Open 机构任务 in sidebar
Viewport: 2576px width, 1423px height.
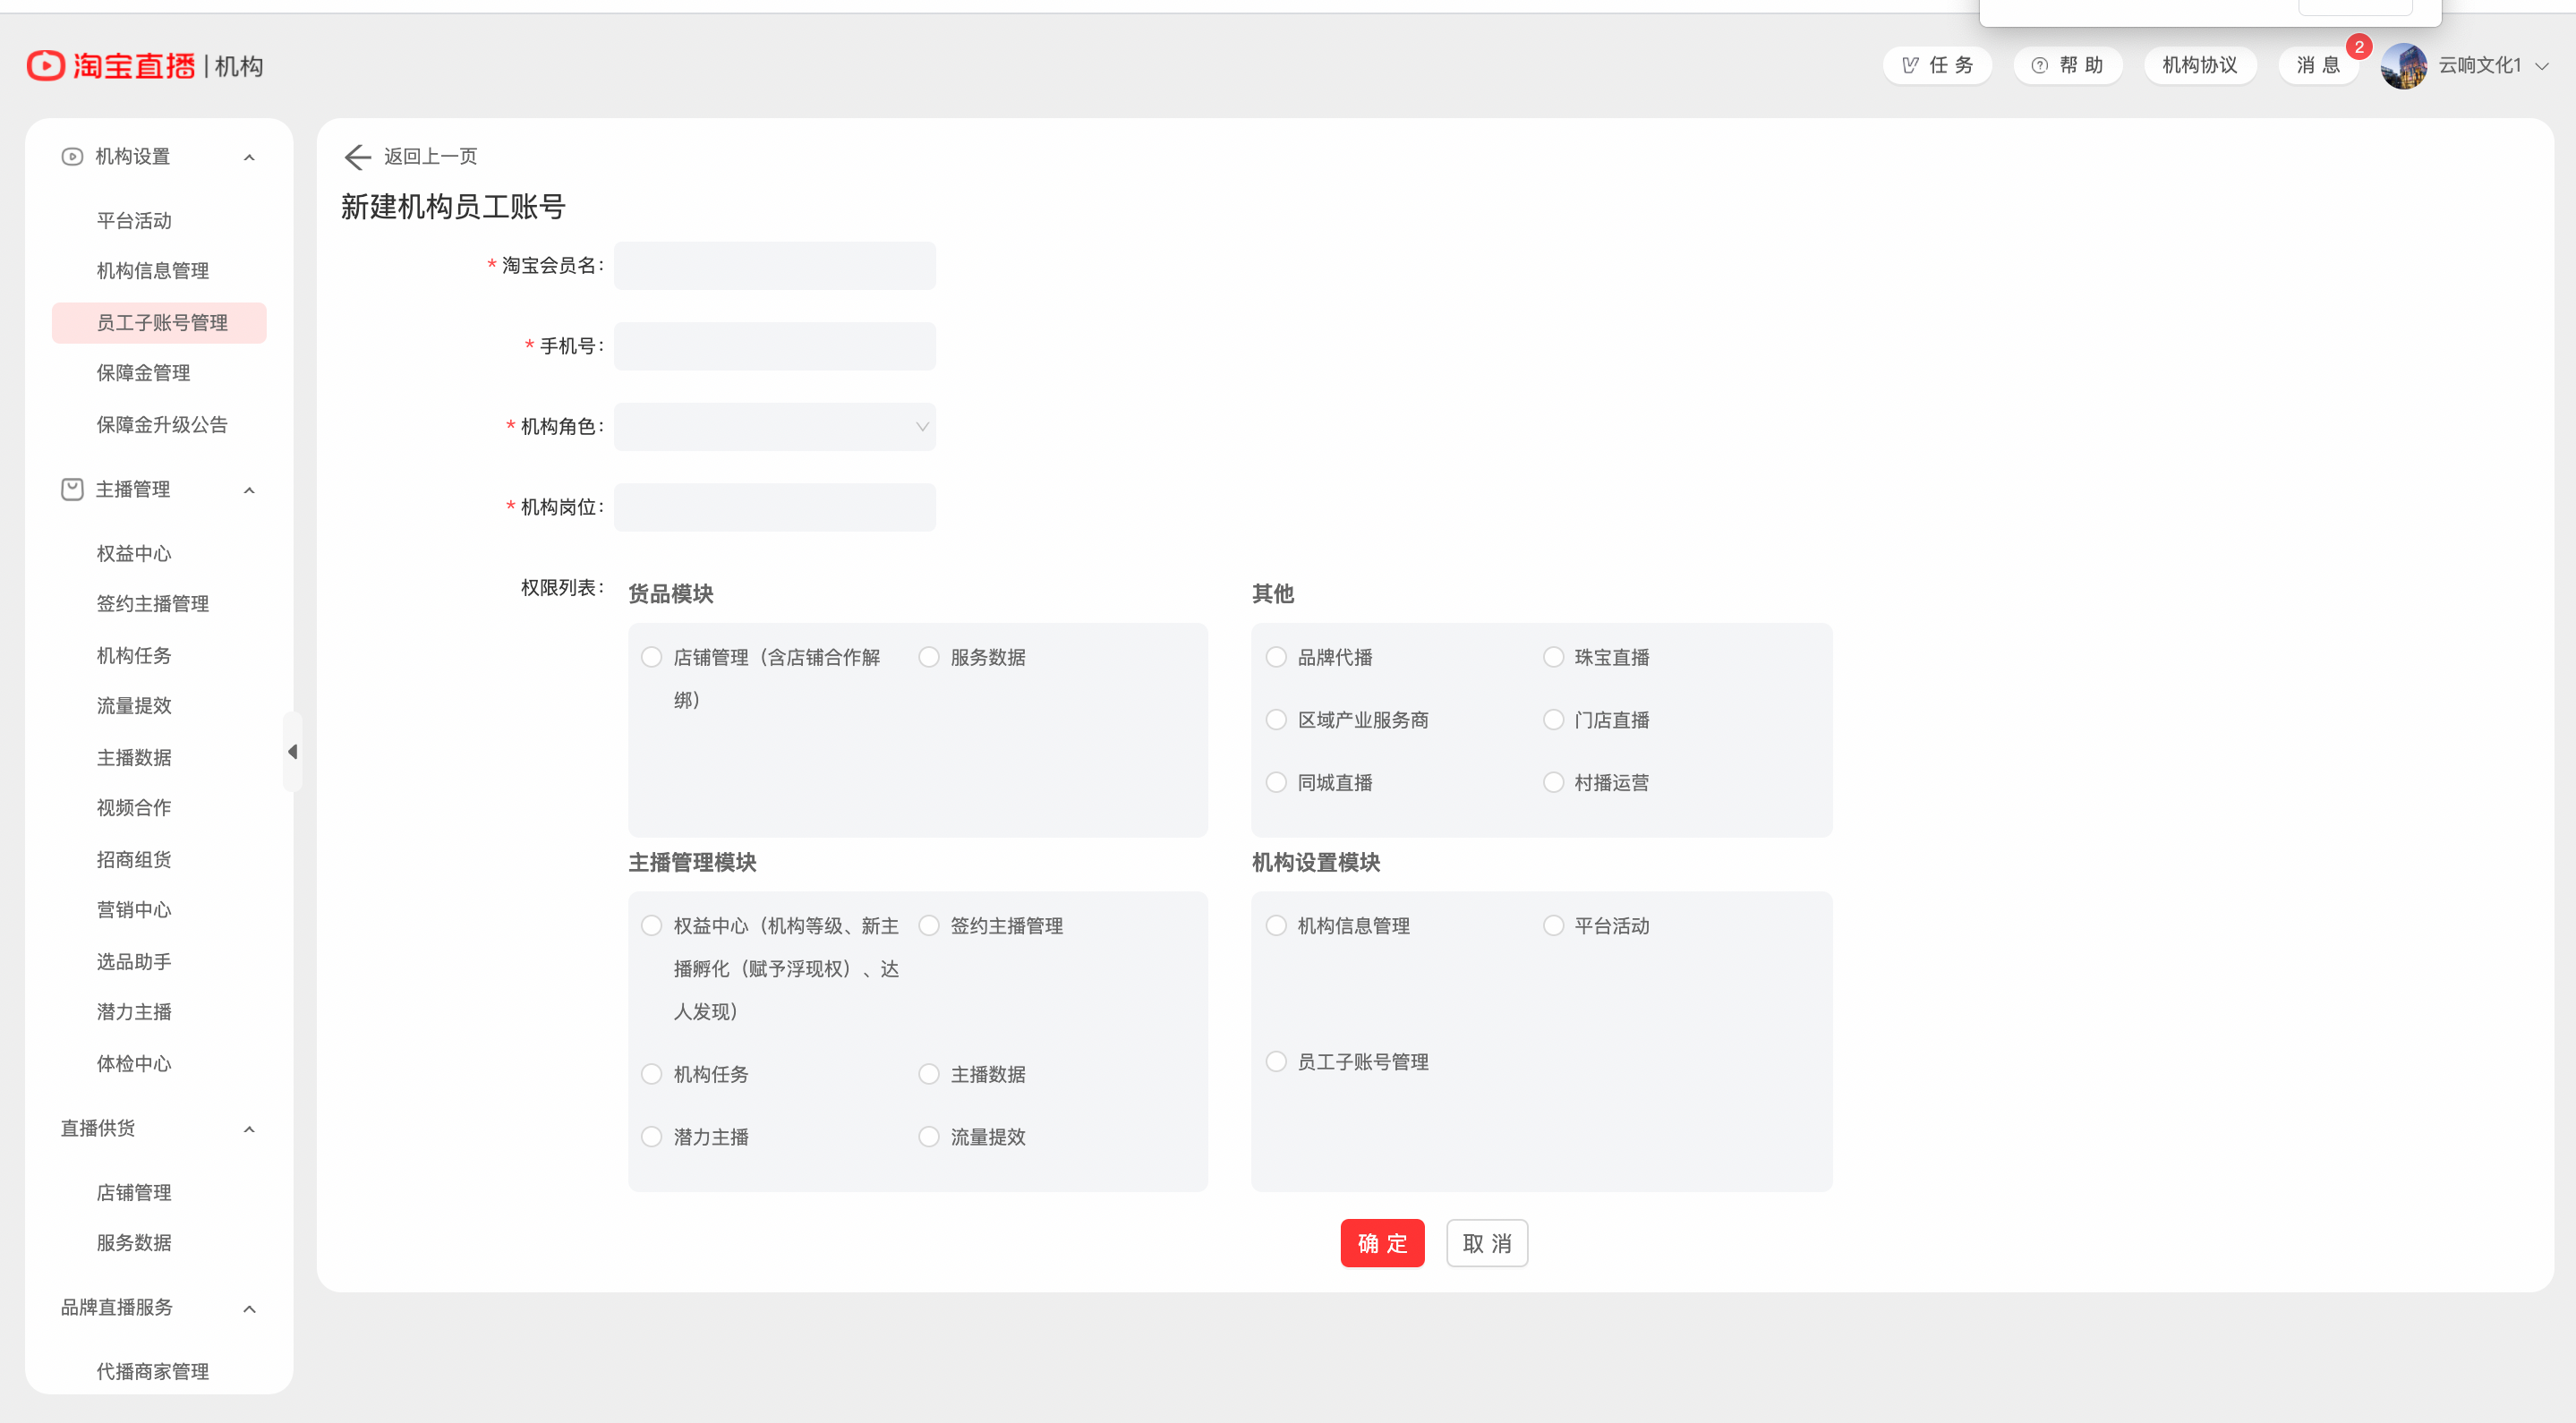coord(134,656)
